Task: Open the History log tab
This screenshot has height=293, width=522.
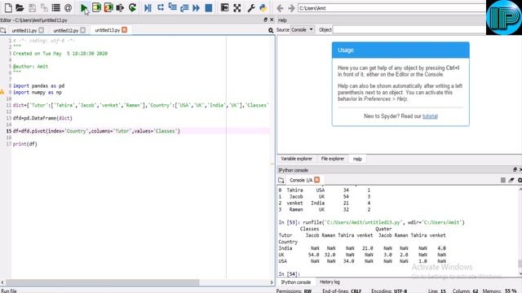Action: (330, 282)
